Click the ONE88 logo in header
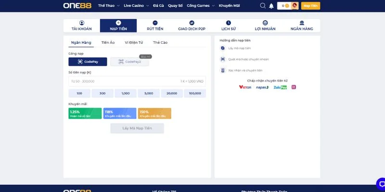The height and width of the screenshot is (192, 385). pyautogui.click(x=77, y=6)
